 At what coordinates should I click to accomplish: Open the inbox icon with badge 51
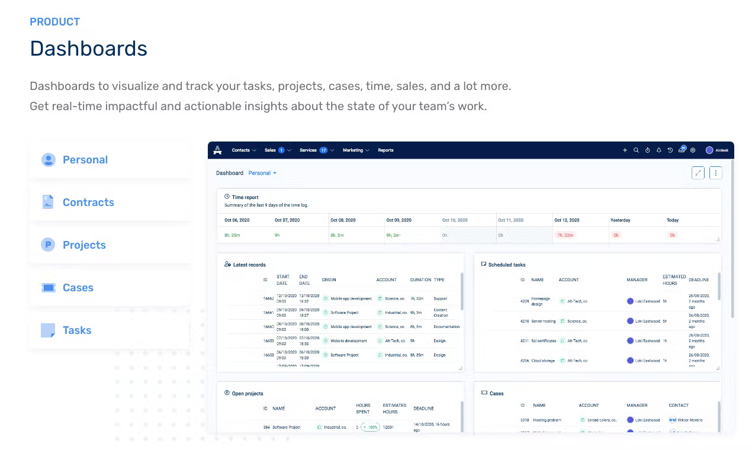[683, 150]
